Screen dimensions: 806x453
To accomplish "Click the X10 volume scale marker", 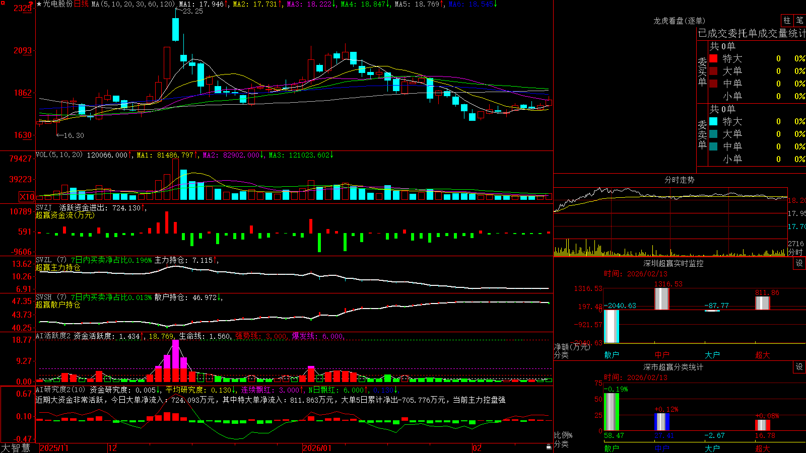I will coord(27,197).
